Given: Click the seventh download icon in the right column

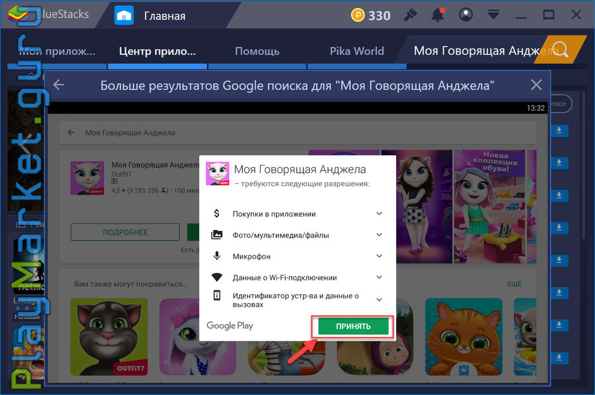Looking at the screenshot, I should (559, 325).
